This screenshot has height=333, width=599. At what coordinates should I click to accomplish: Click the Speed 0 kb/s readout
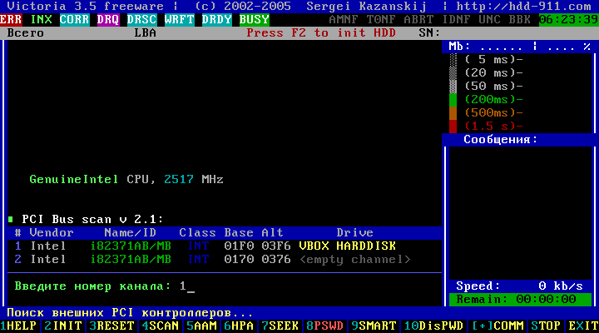tap(520, 286)
